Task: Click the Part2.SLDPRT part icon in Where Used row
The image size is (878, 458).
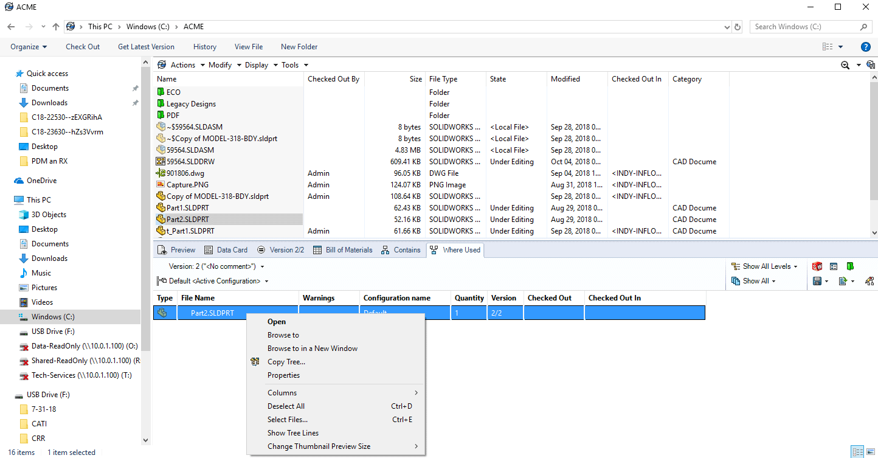Action: 162,313
